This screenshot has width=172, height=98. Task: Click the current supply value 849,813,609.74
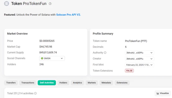[x=48, y=53]
